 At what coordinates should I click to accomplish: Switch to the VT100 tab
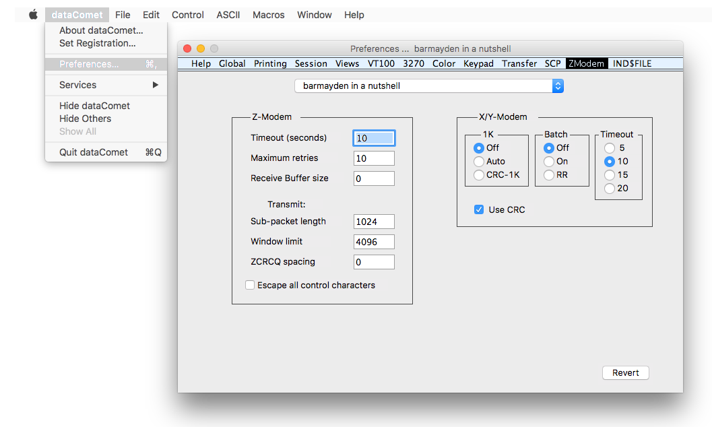point(381,63)
